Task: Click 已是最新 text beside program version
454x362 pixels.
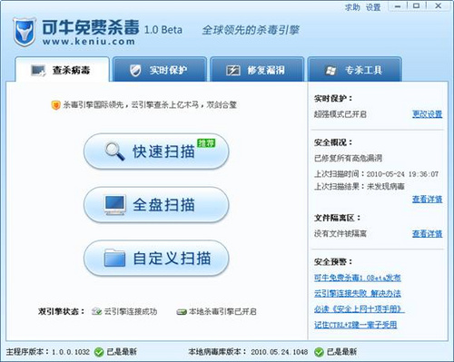Action: [x=122, y=352]
